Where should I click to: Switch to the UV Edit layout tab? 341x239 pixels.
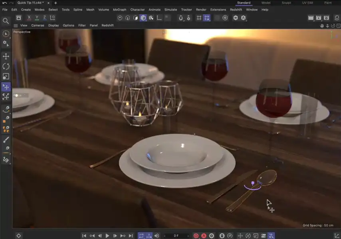pos(307,3)
